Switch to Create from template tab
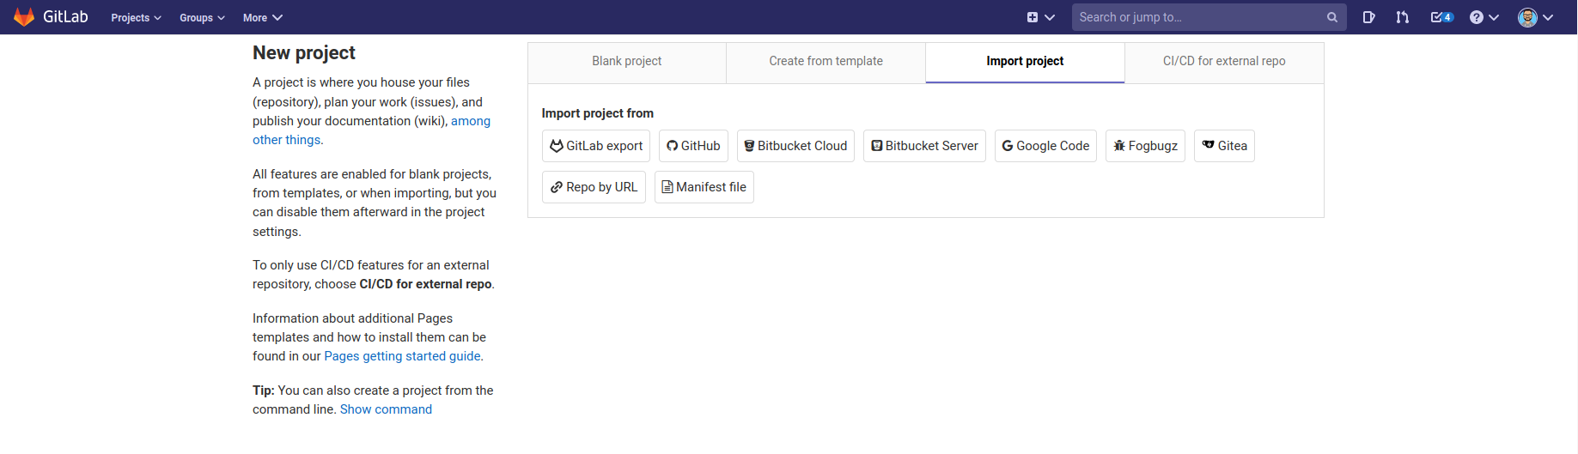The height and width of the screenshot is (454, 1578). tap(826, 62)
